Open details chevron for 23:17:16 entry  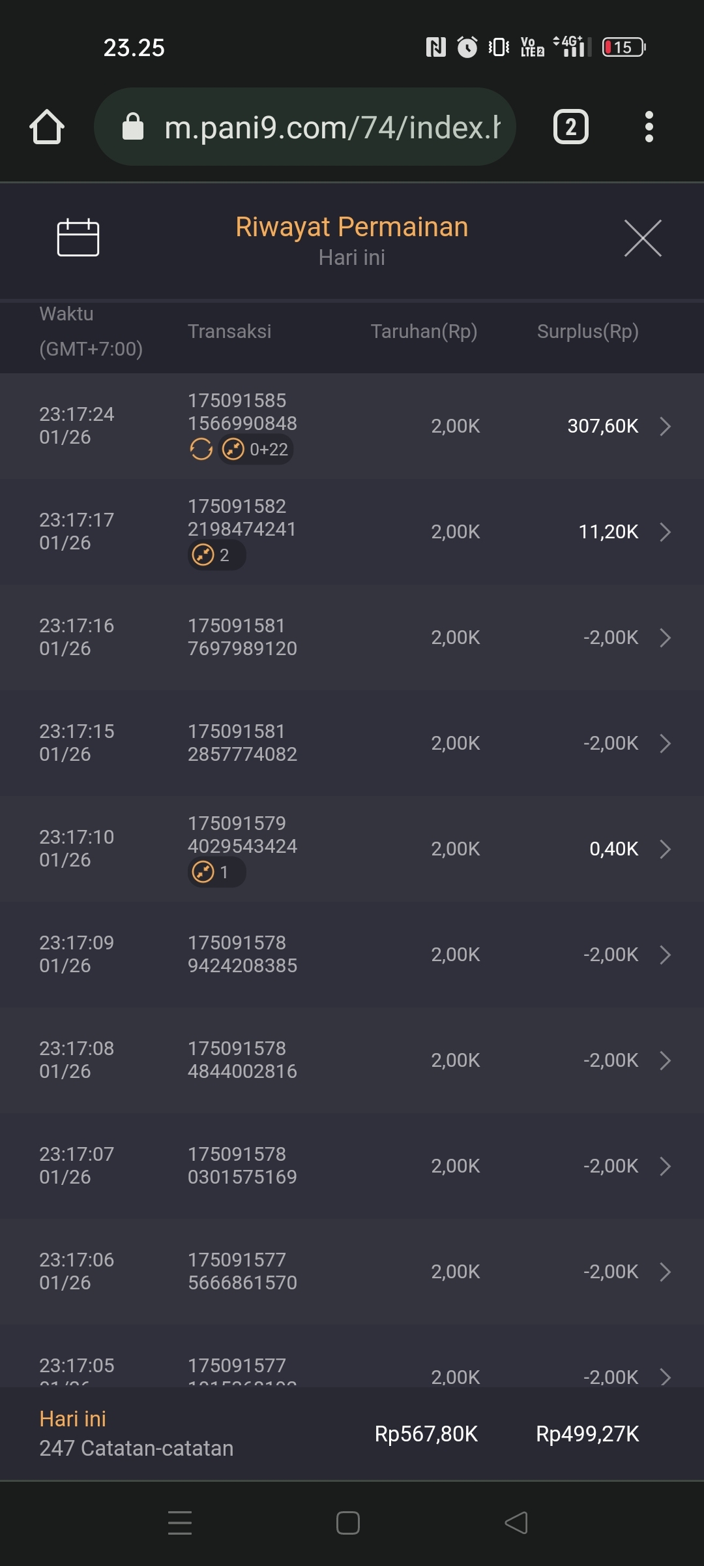pos(665,637)
